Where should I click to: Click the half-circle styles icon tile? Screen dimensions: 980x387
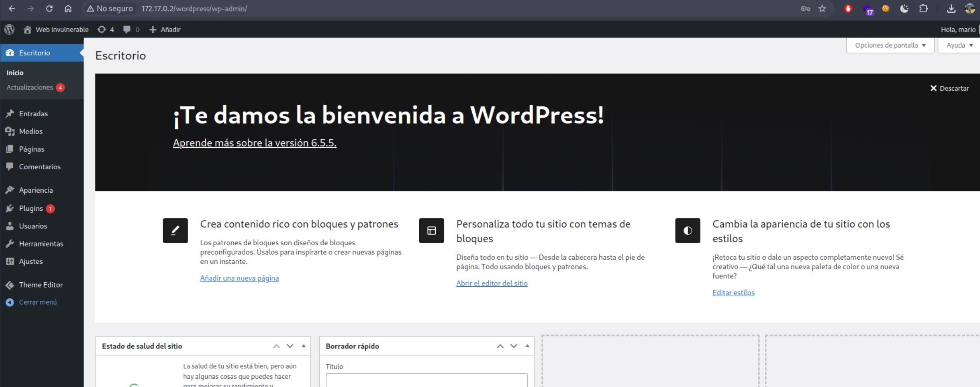(687, 230)
